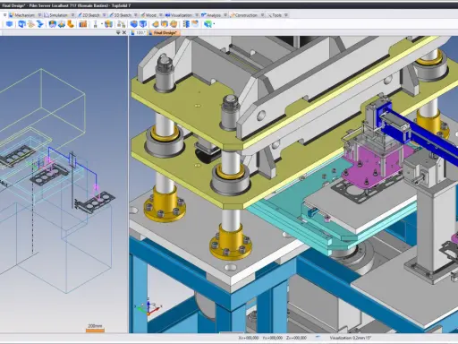Open the dropdown pin next to Simulation tab

pyautogui.click(x=72, y=15)
